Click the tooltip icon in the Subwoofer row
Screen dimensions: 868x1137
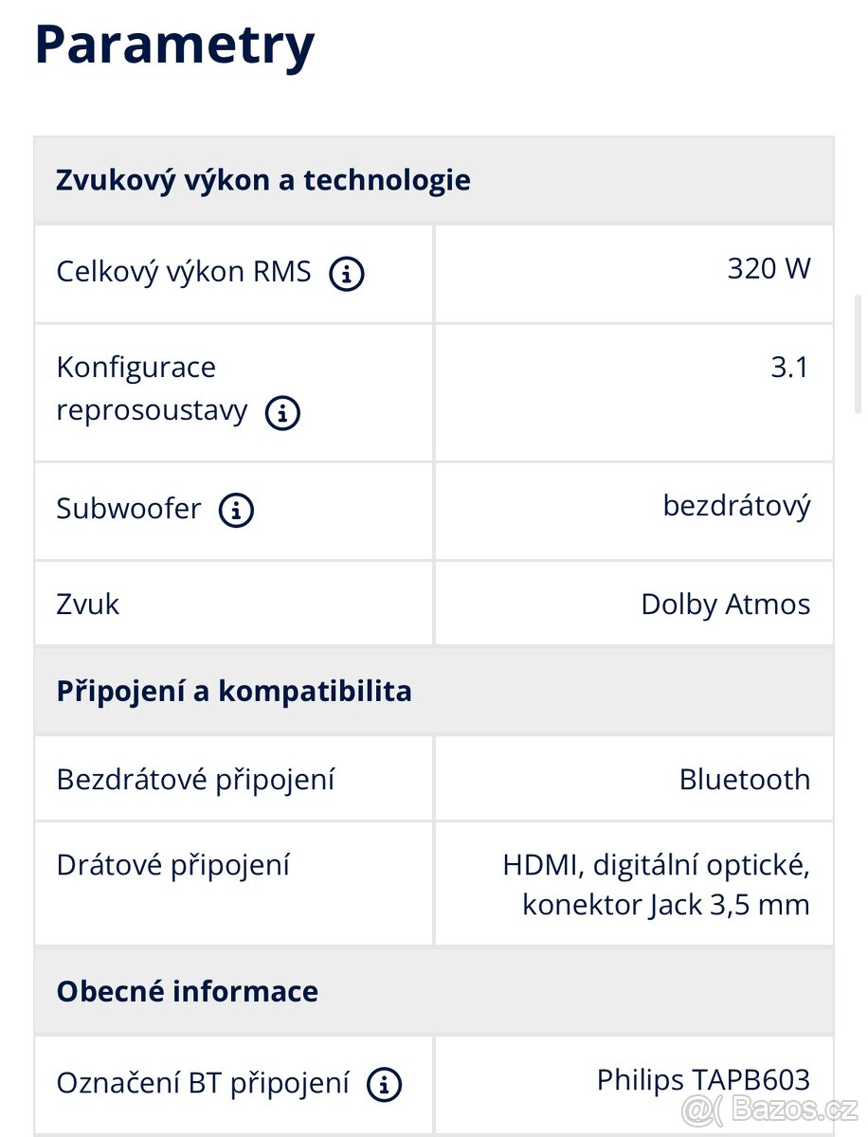point(236,510)
